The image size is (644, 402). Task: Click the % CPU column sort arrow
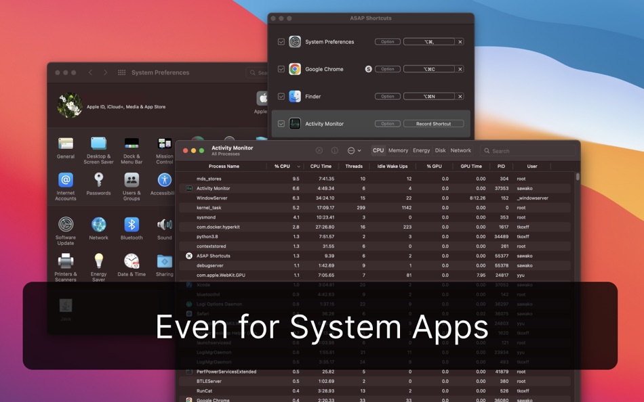click(298, 166)
